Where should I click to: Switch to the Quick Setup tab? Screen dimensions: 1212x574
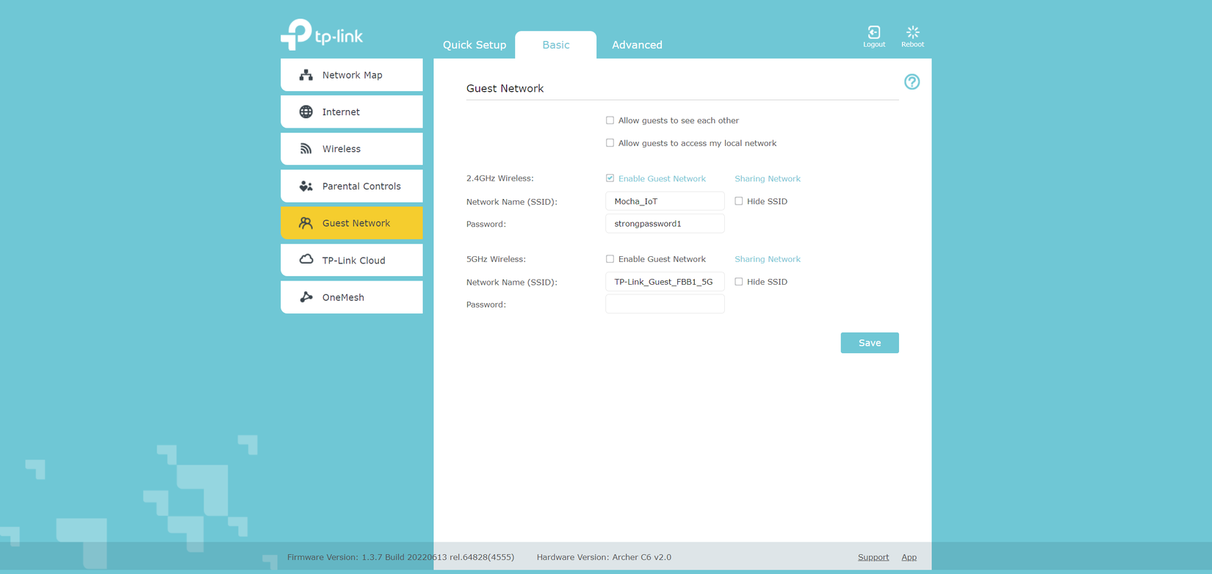pyautogui.click(x=475, y=45)
